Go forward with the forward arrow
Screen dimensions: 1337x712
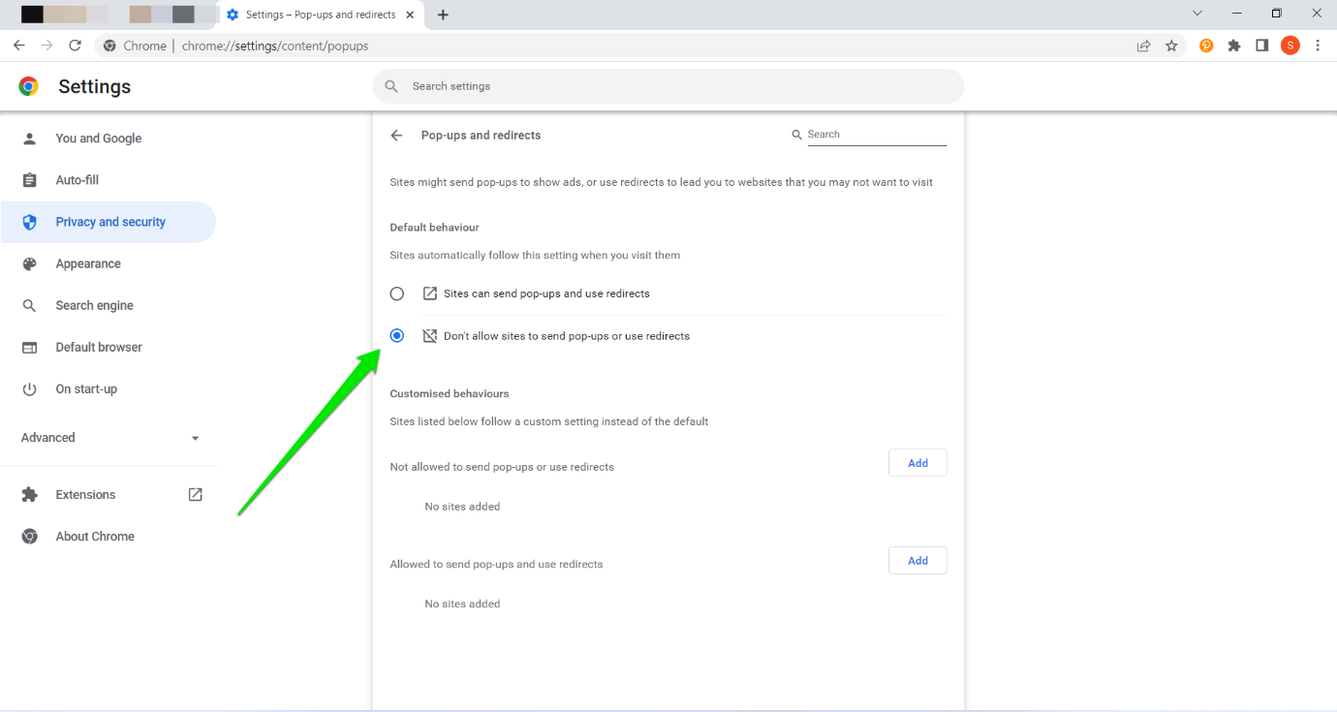(47, 46)
